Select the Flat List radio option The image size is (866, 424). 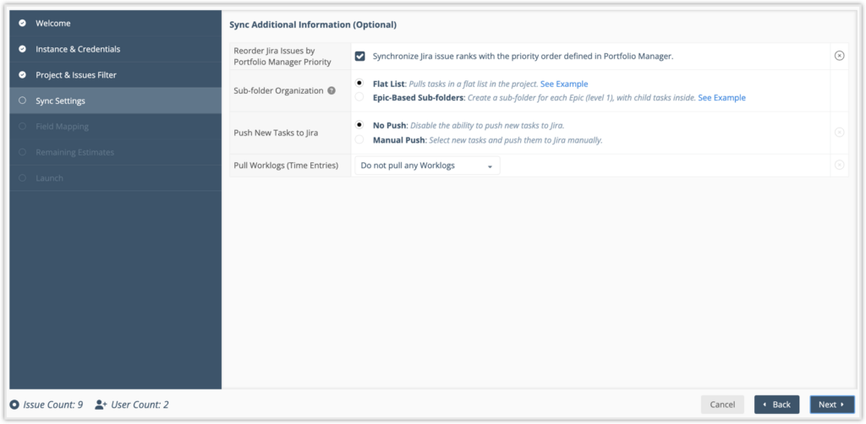tap(359, 84)
